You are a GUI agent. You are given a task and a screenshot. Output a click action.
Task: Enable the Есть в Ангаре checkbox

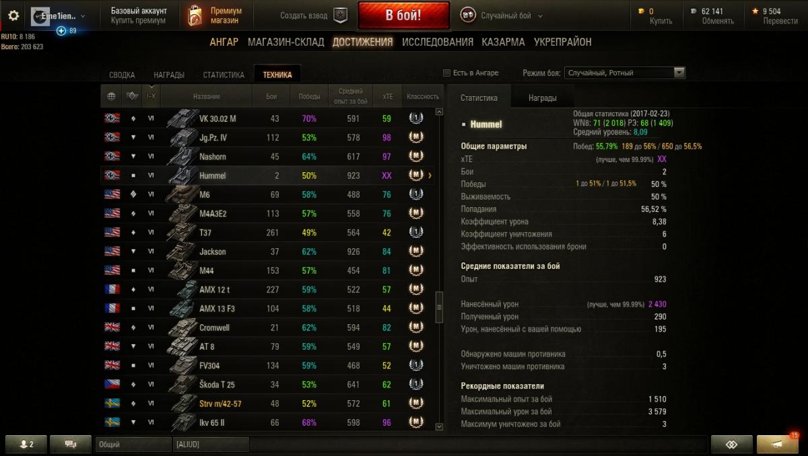click(446, 73)
